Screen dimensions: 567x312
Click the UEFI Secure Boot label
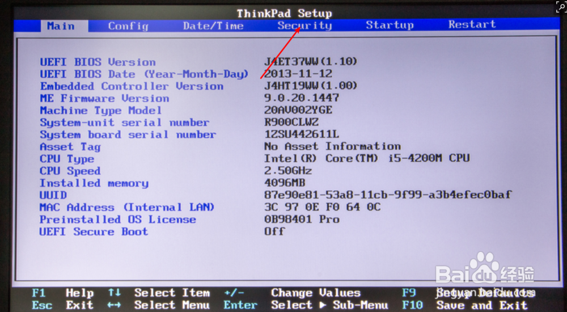[94, 231]
